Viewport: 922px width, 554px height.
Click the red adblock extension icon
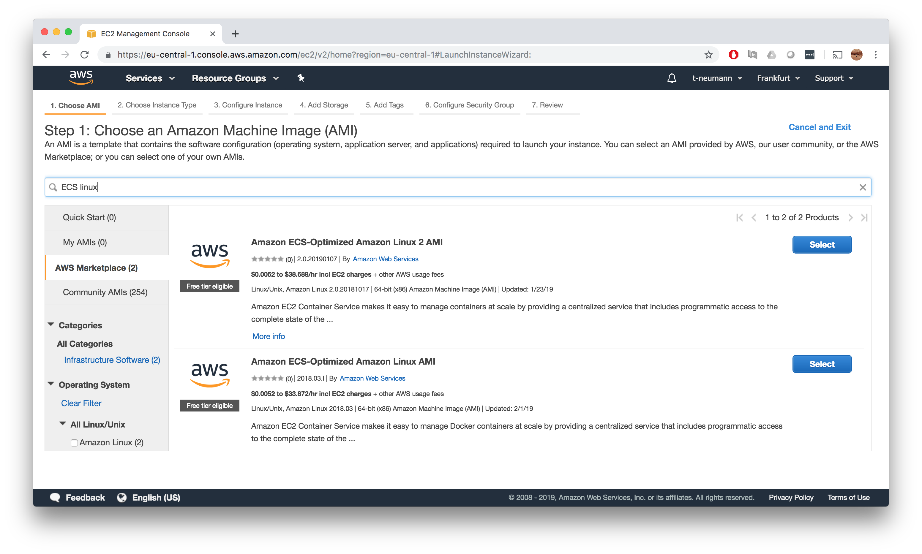pos(733,55)
